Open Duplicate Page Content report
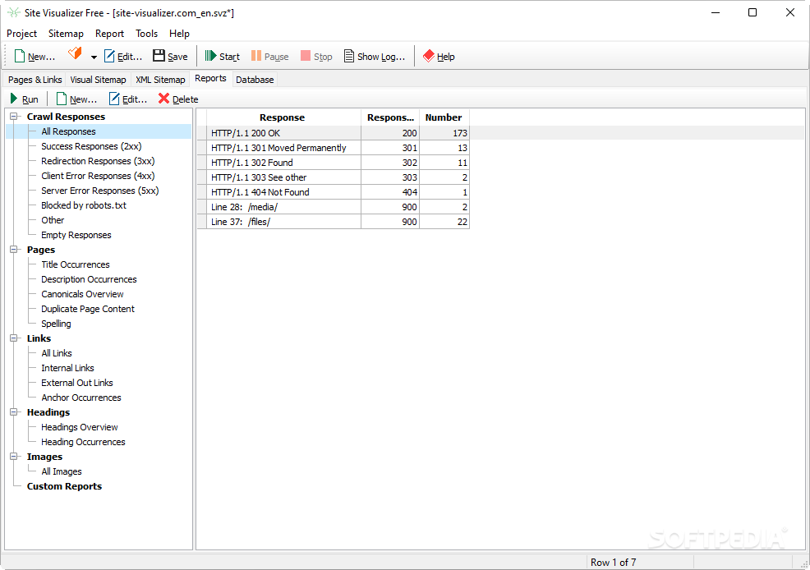The image size is (810, 570). click(88, 309)
